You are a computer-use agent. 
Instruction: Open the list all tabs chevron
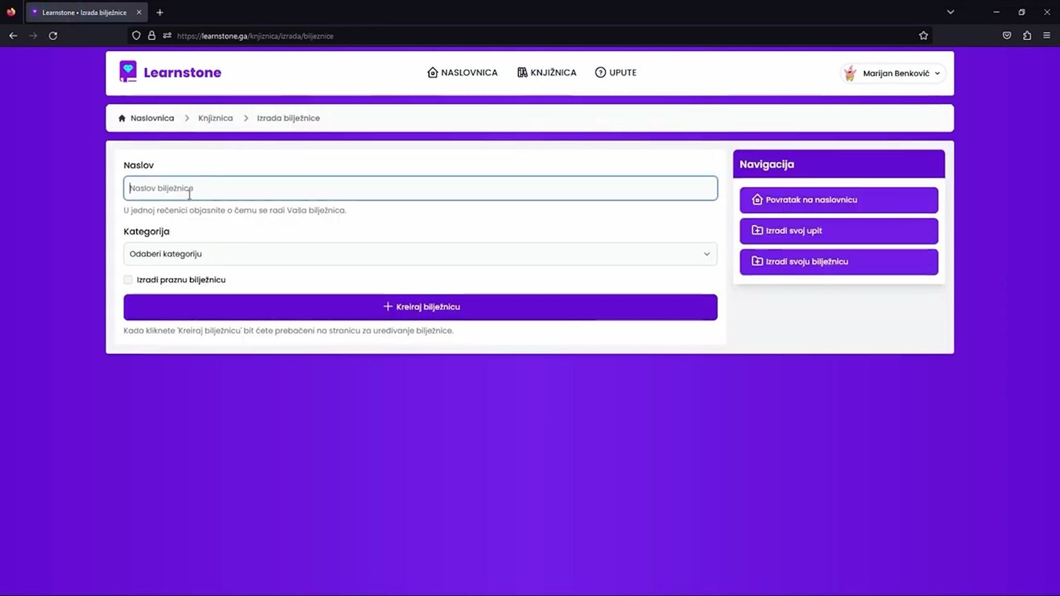(950, 12)
